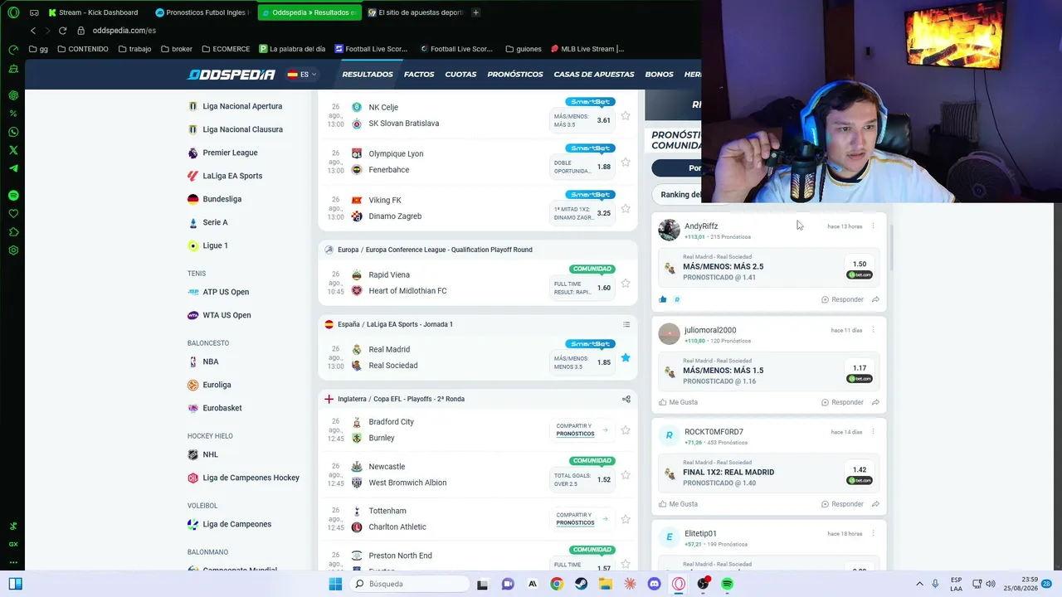Open the Windows Start menu
Viewport: 1062px width, 597px height.
pos(335,584)
